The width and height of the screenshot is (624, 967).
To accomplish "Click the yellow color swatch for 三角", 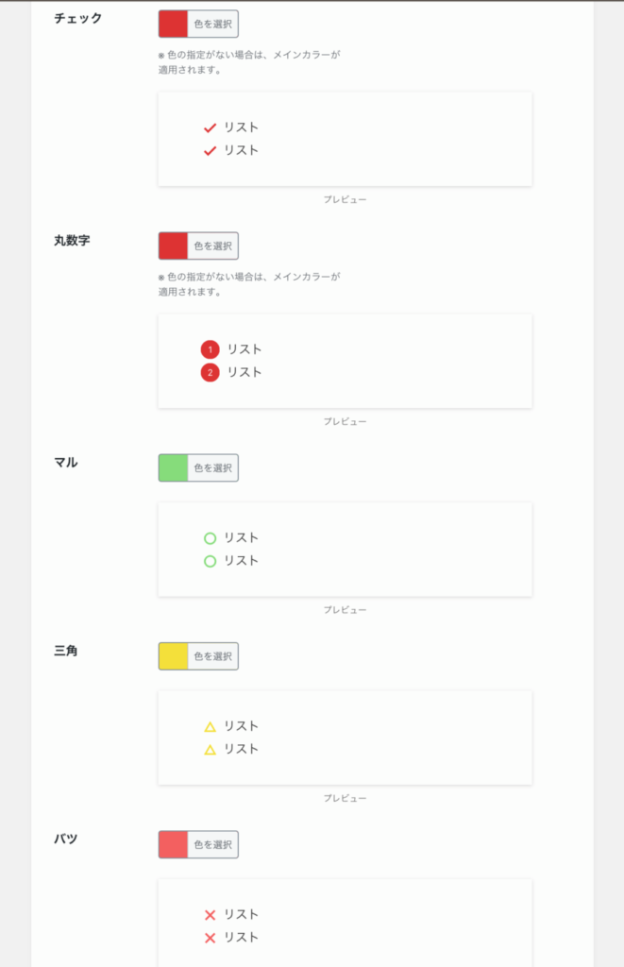I will pos(174,656).
